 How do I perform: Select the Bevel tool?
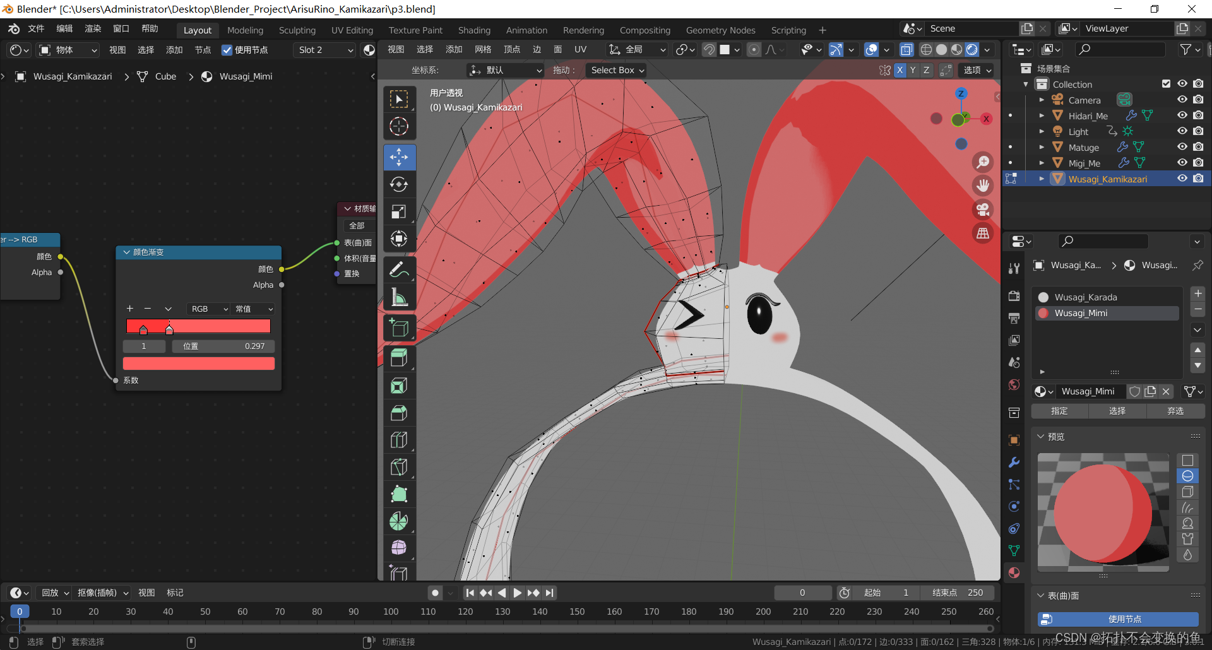pyautogui.click(x=399, y=413)
